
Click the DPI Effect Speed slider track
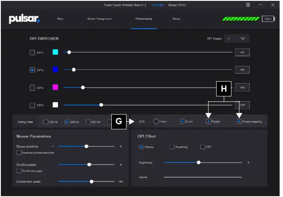click(x=203, y=177)
